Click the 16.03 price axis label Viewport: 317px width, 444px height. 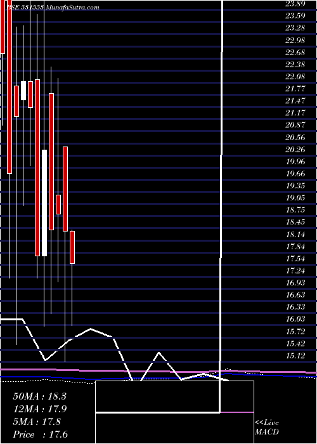click(x=295, y=319)
